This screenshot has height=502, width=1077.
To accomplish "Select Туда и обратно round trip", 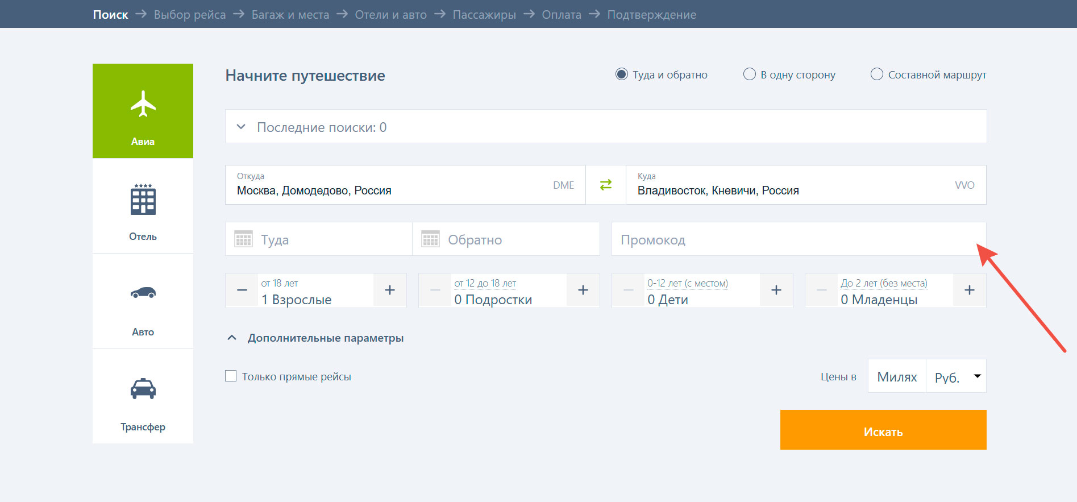I will [622, 74].
